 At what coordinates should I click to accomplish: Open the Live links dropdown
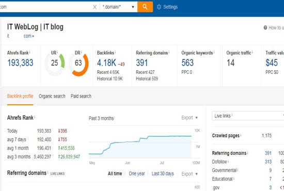pyautogui.click(x=248, y=116)
